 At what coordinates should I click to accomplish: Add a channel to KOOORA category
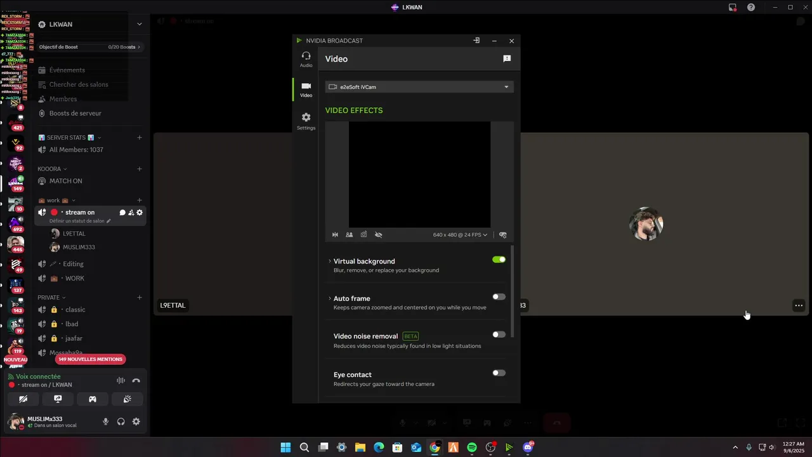pos(140,169)
